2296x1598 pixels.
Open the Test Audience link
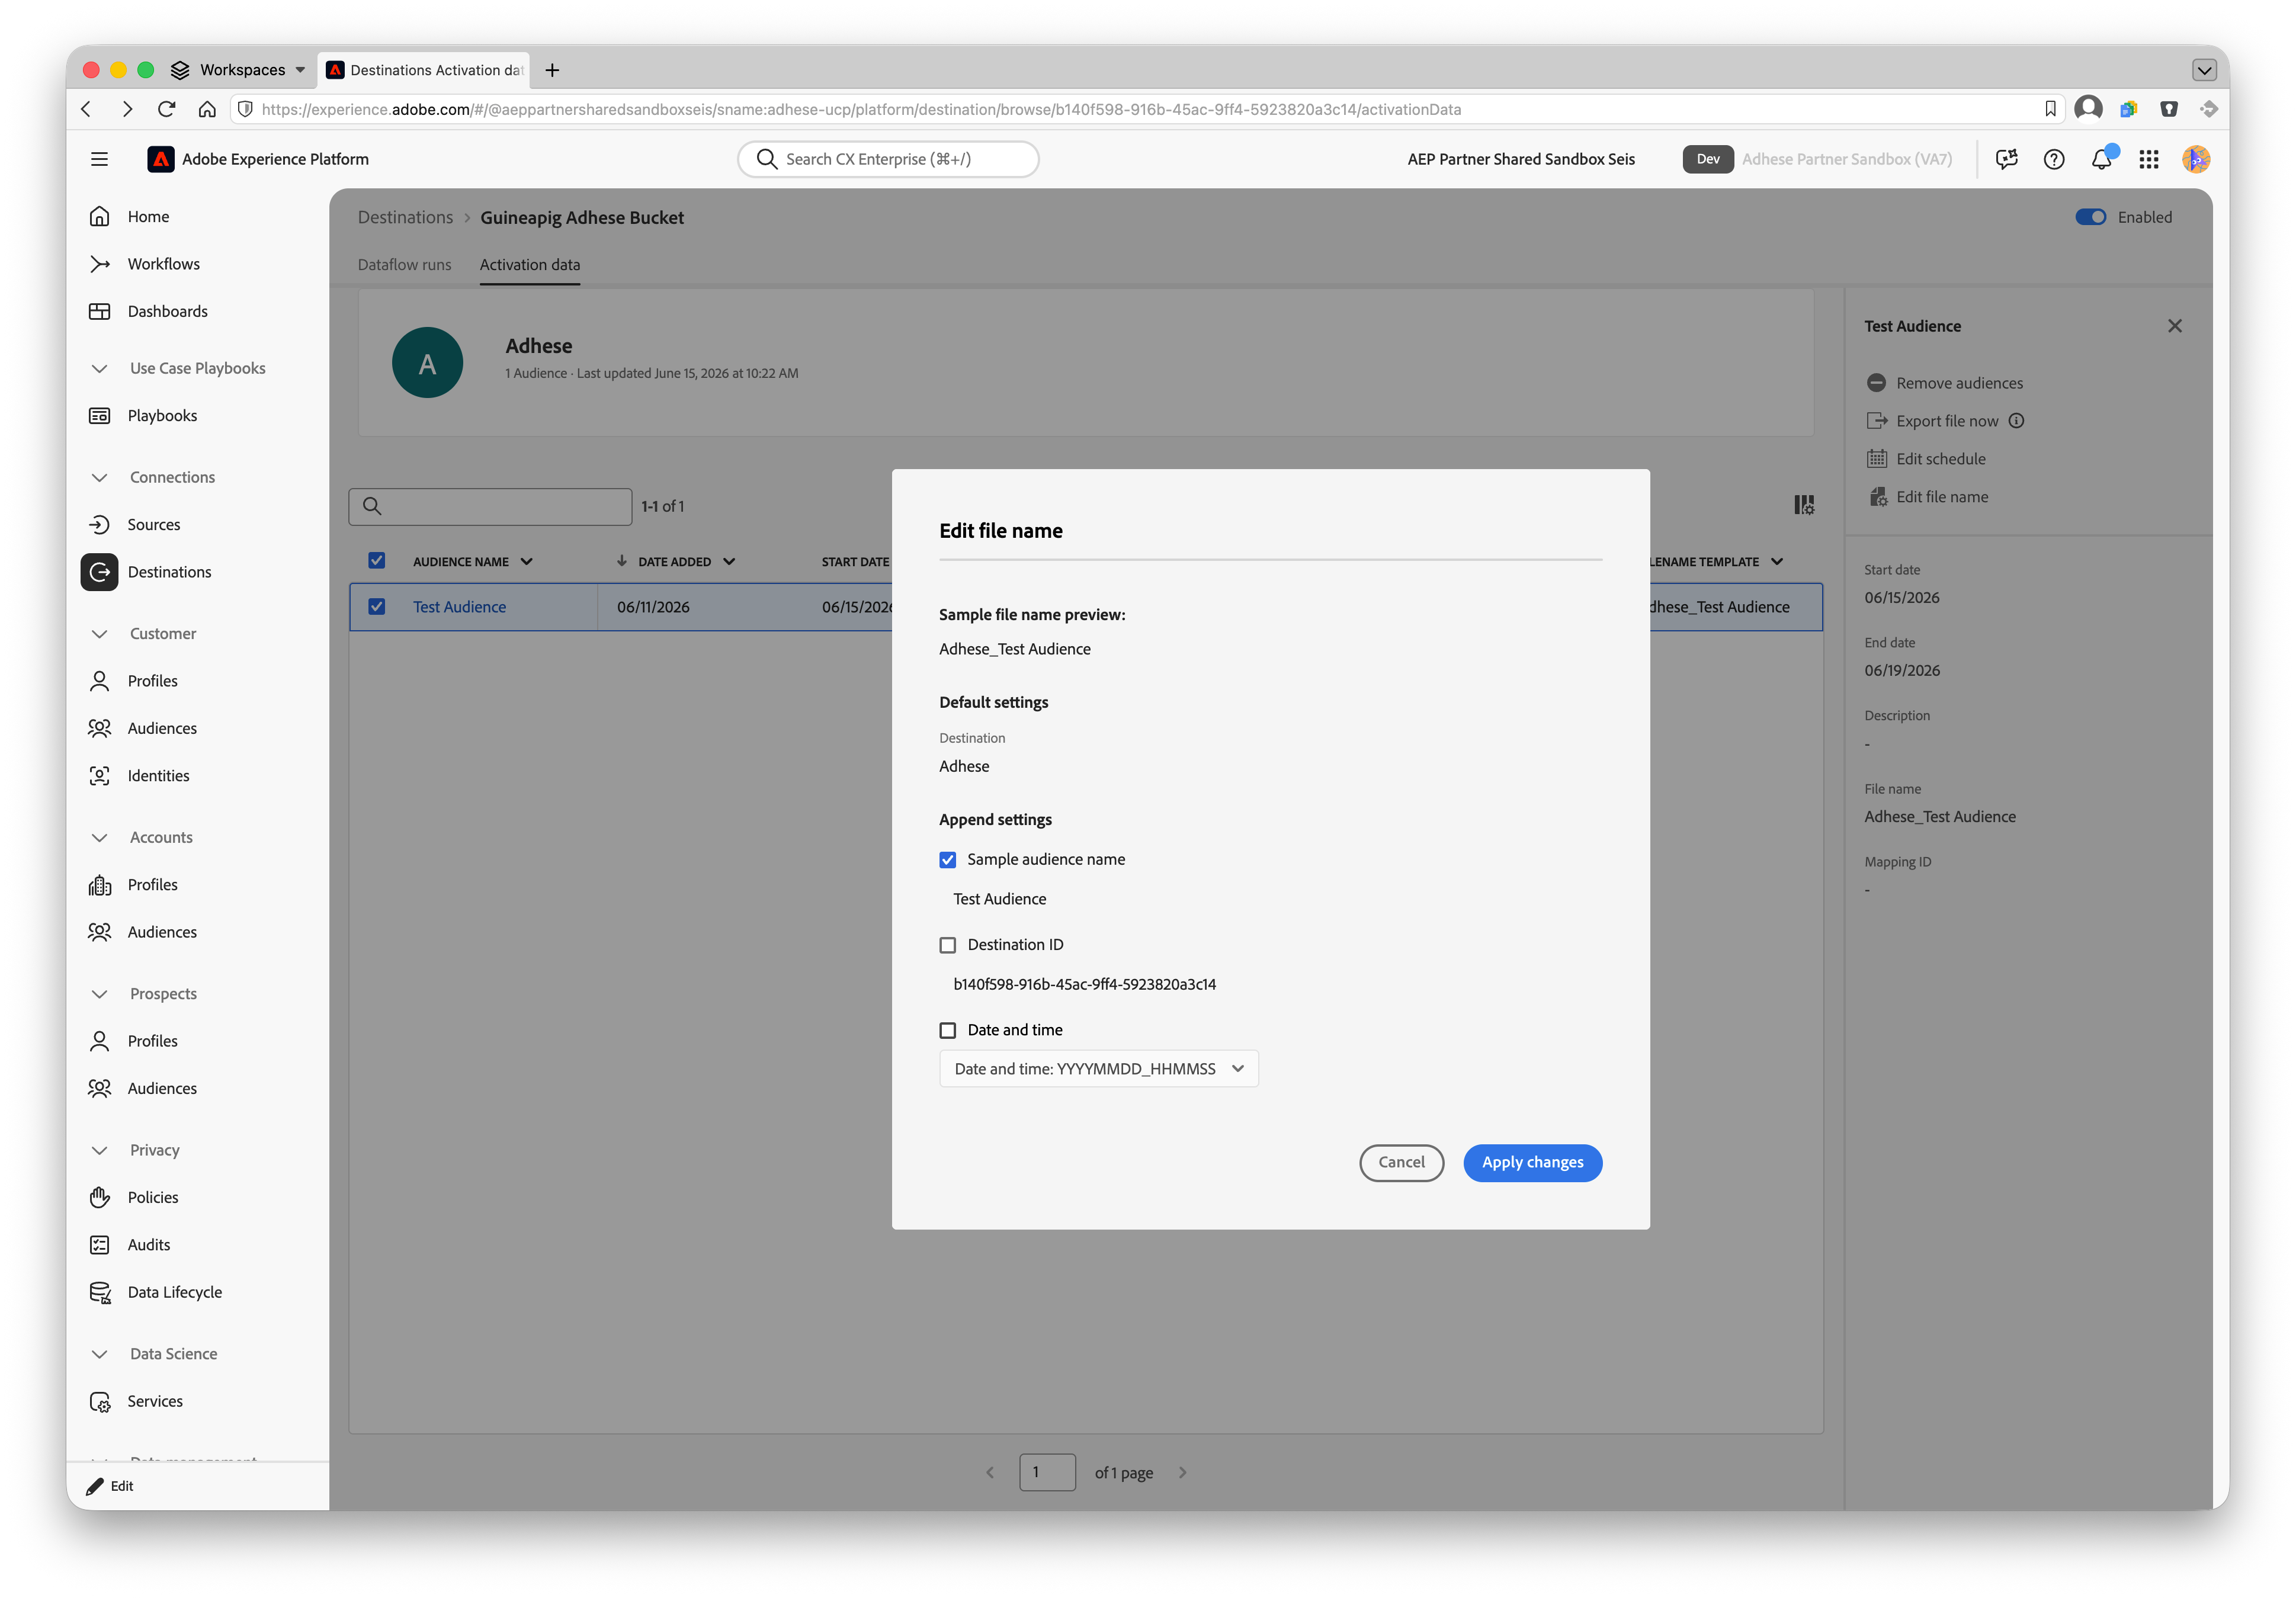pyautogui.click(x=459, y=606)
